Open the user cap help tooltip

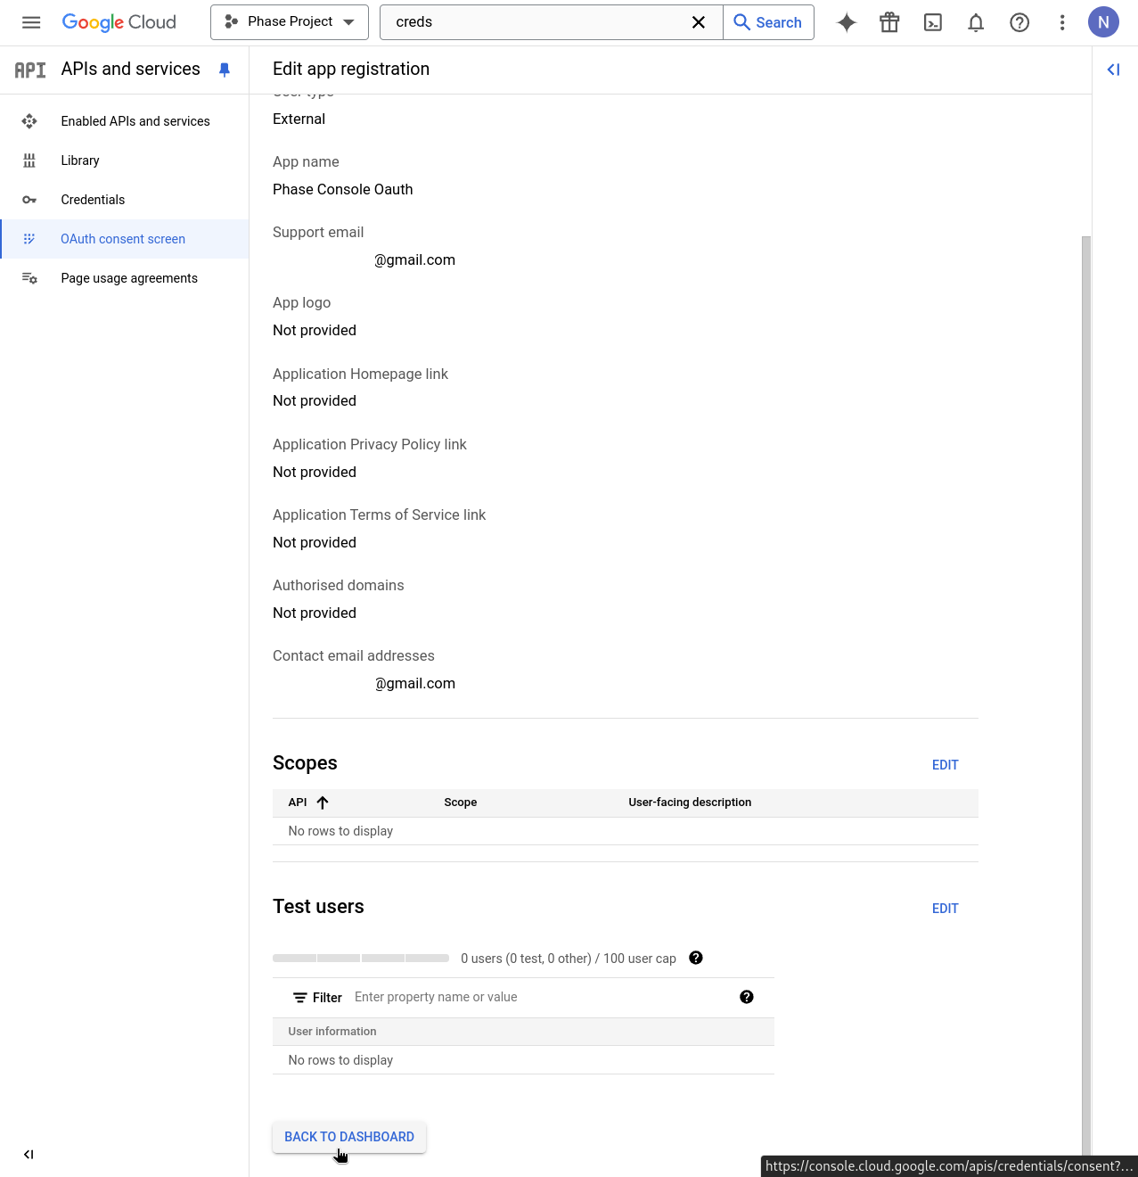pos(695,958)
